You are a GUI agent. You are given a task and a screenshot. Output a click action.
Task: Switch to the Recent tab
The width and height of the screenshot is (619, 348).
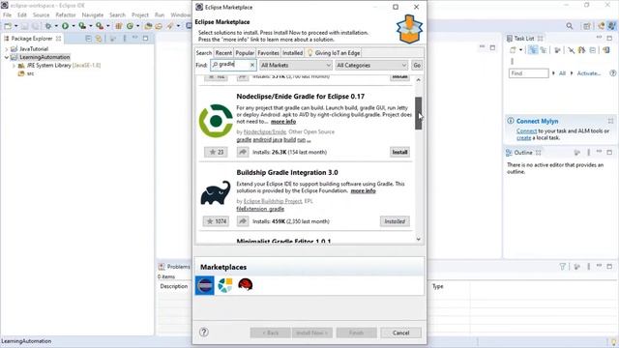pos(223,53)
